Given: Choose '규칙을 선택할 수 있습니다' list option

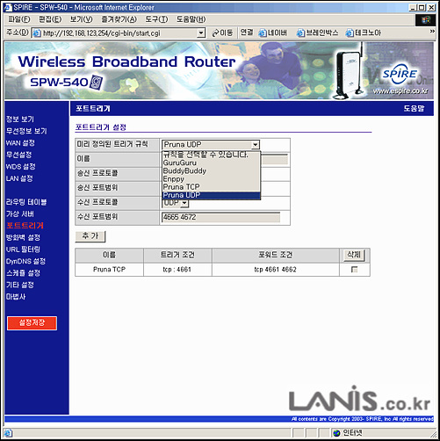Looking at the screenshot, I should pos(211,155).
